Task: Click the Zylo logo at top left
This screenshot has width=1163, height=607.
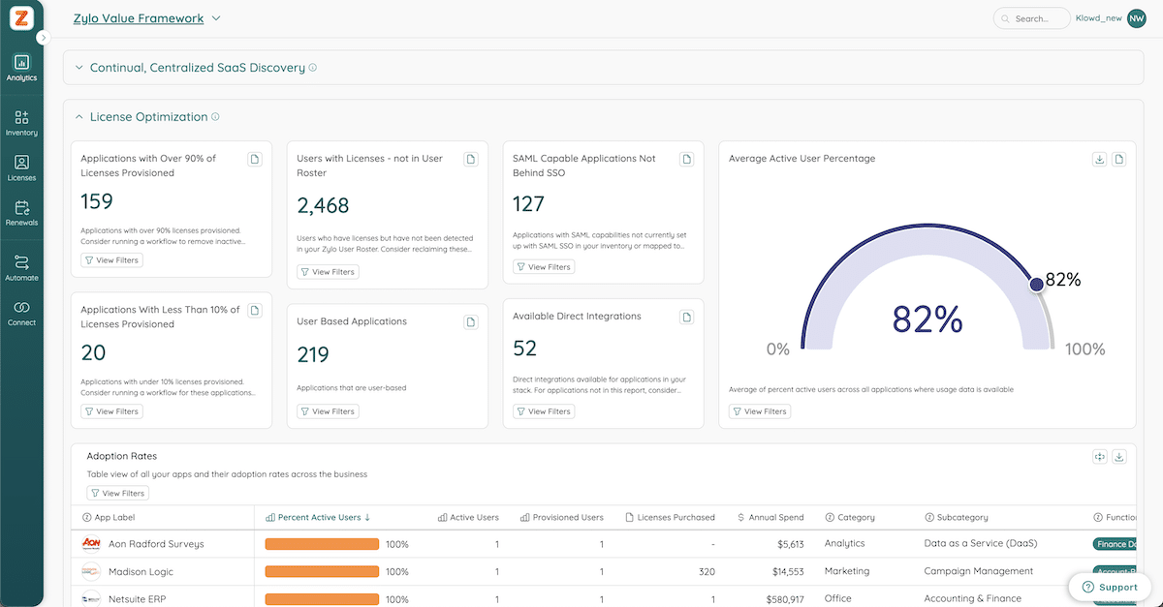Action: point(21,17)
